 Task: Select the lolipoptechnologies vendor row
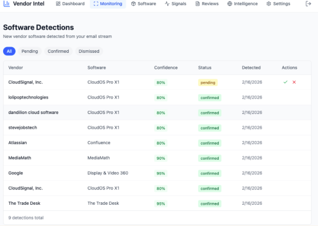tap(157, 97)
